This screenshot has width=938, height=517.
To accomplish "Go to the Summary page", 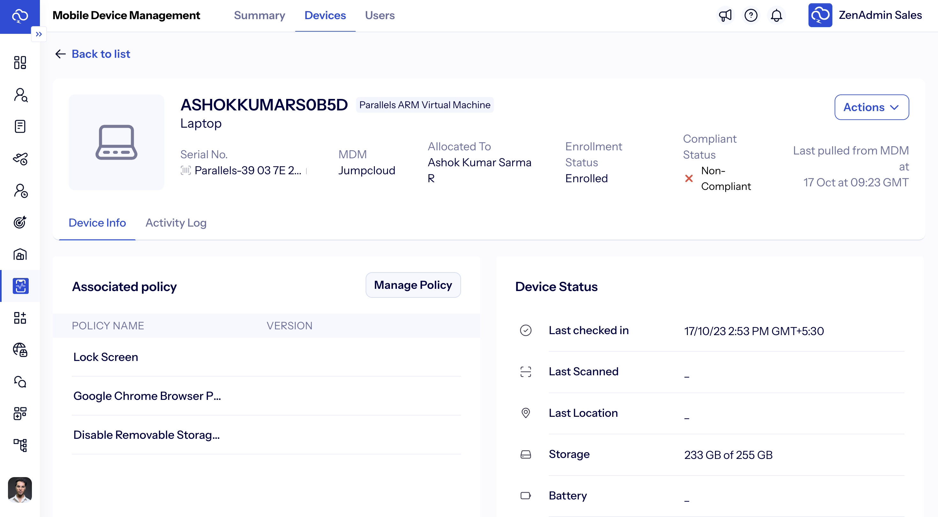I will pyautogui.click(x=259, y=15).
